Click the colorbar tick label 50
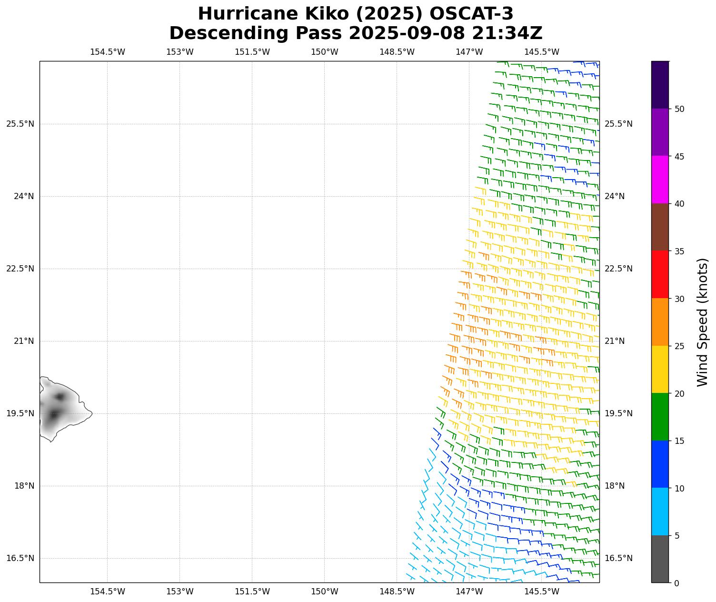Viewport: 716px width, 602px height. point(679,109)
